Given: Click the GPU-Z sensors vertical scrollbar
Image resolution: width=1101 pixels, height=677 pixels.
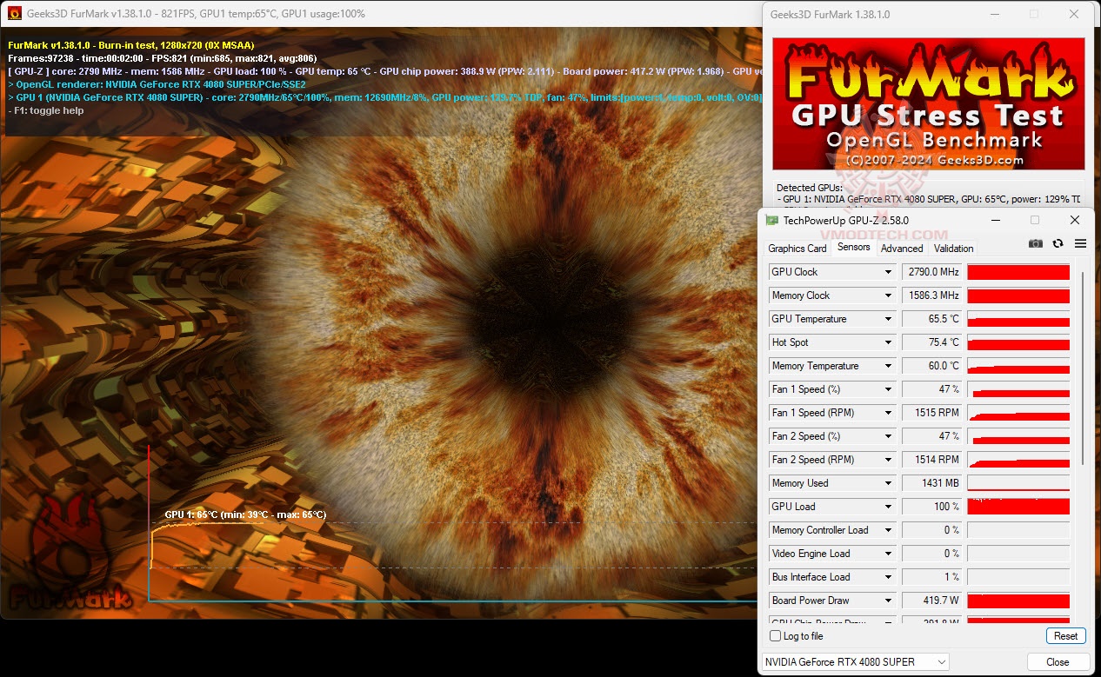Looking at the screenshot, I should pyautogui.click(x=1083, y=368).
